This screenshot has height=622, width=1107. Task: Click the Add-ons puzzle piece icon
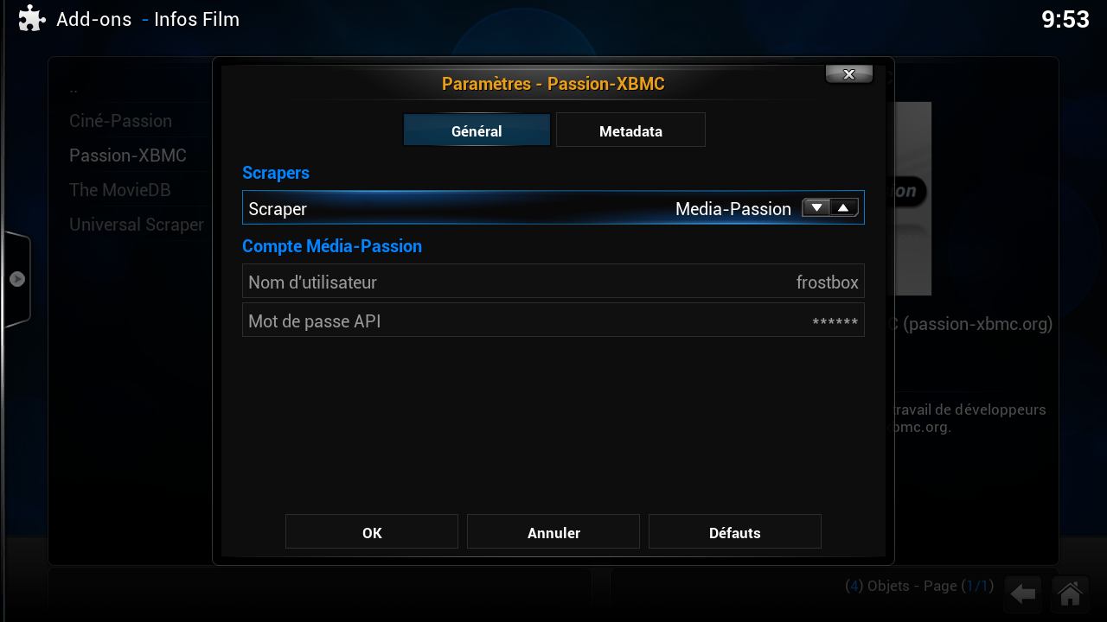pos(32,19)
